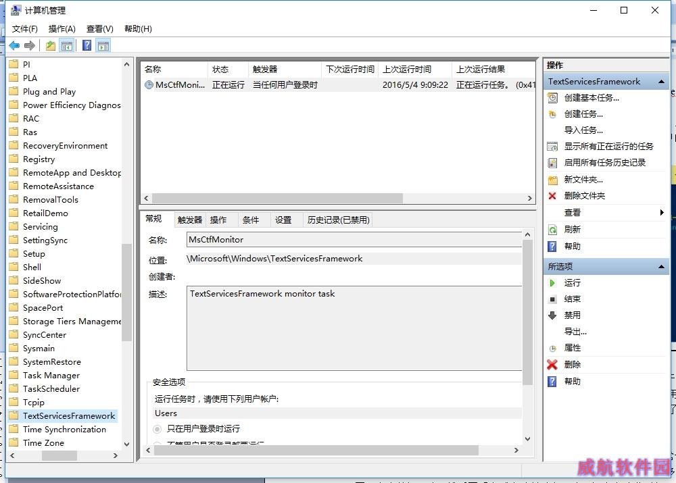Screen dimensions: 676x483
Task: Switch to the 历史记录(已禁用) tab
Action: (x=339, y=220)
